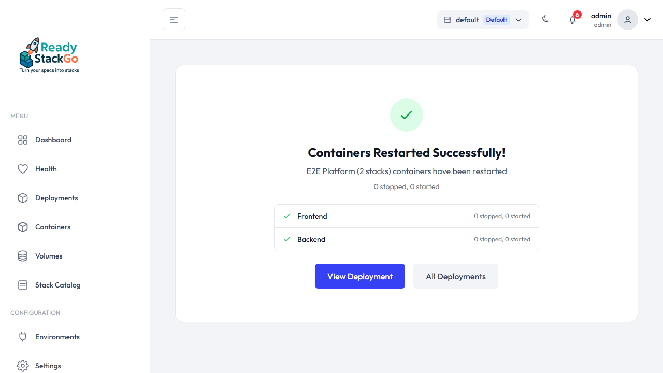Image resolution: width=663 pixels, height=373 pixels.
Task: Toggle dark mode with moon icon
Action: tap(545, 19)
